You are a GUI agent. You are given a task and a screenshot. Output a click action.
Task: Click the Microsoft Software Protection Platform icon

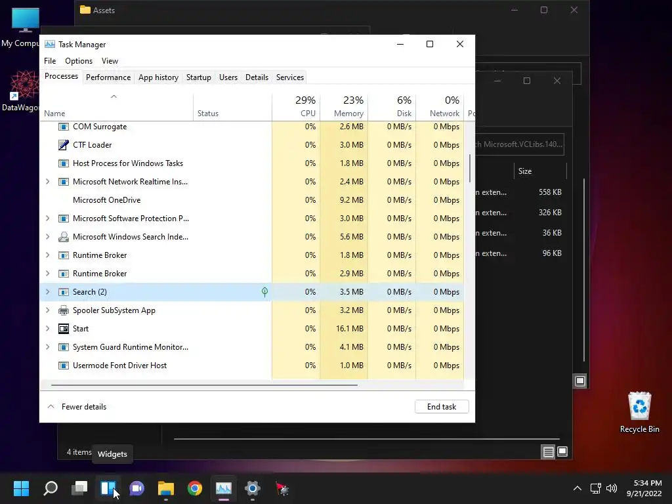[x=64, y=219]
